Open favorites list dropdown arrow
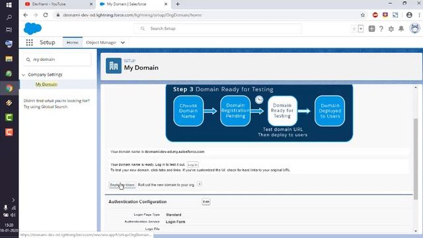 (361, 28)
